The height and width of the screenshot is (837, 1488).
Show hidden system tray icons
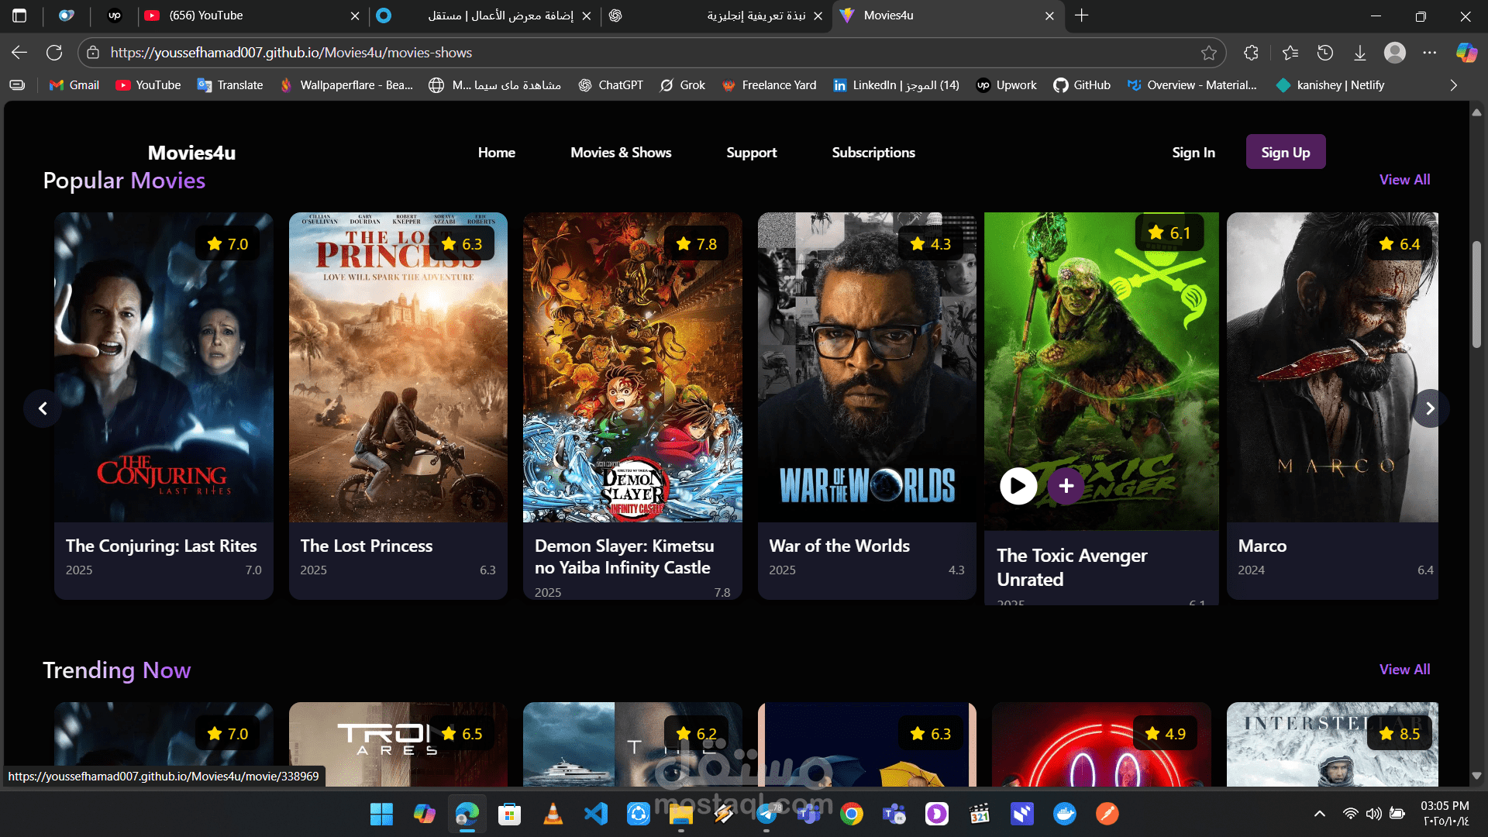coord(1319,814)
